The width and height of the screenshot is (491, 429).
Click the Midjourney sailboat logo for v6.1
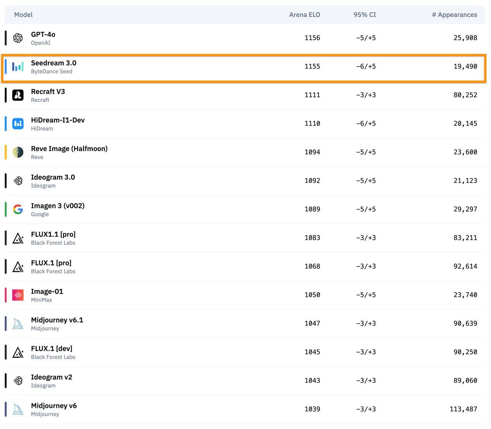(18, 324)
